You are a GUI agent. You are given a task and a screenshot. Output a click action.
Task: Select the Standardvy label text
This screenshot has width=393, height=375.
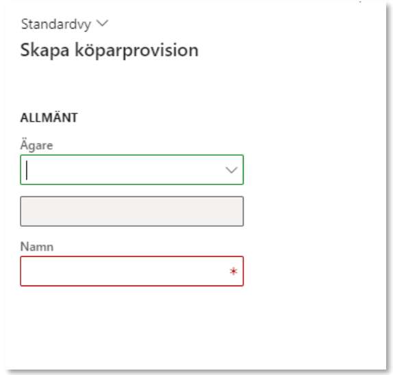pos(56,25)
